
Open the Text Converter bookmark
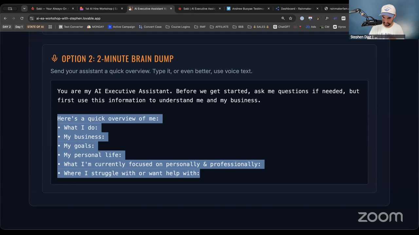71,27
